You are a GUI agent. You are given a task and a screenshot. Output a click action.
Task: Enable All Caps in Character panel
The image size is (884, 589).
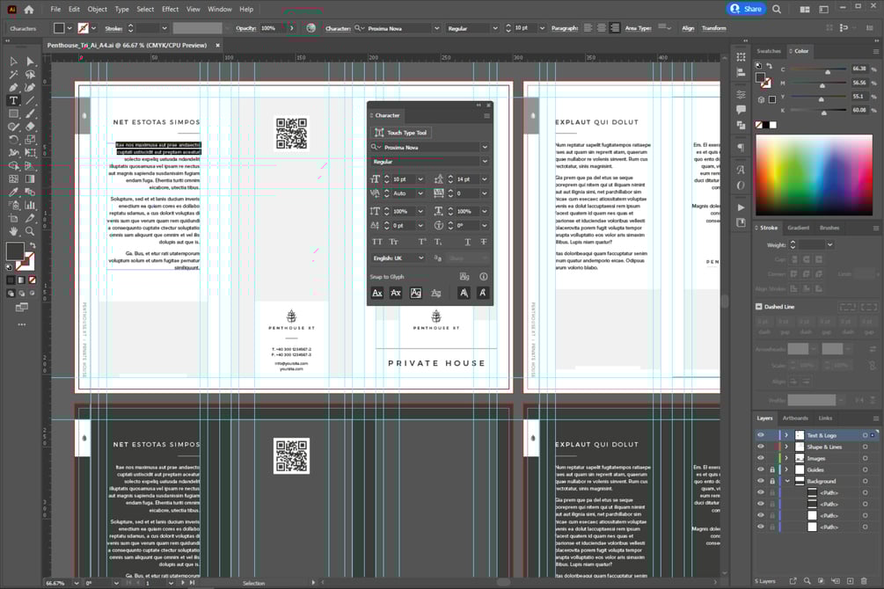377,242
